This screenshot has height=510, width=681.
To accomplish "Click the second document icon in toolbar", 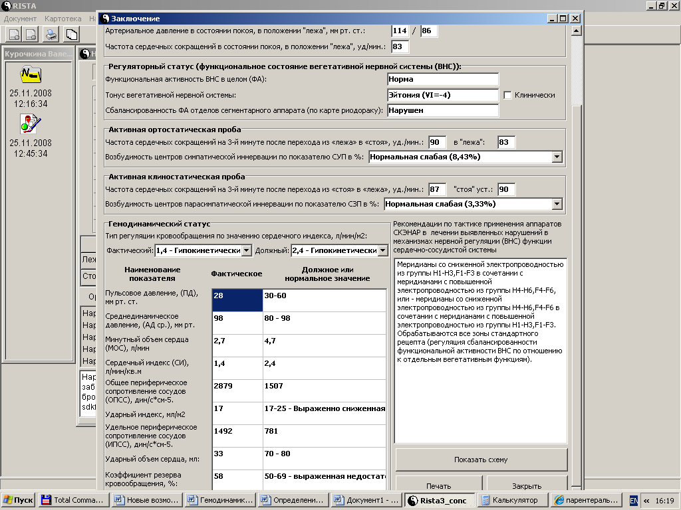I will tap(32, 35).
